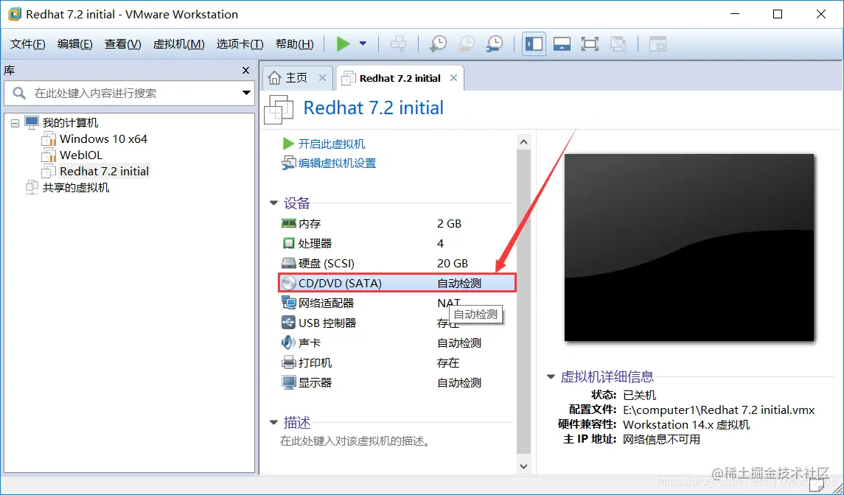Click the Unity mode toolbar icon
The height and width of the screenshot is (495, 844).
click(618, 43)
